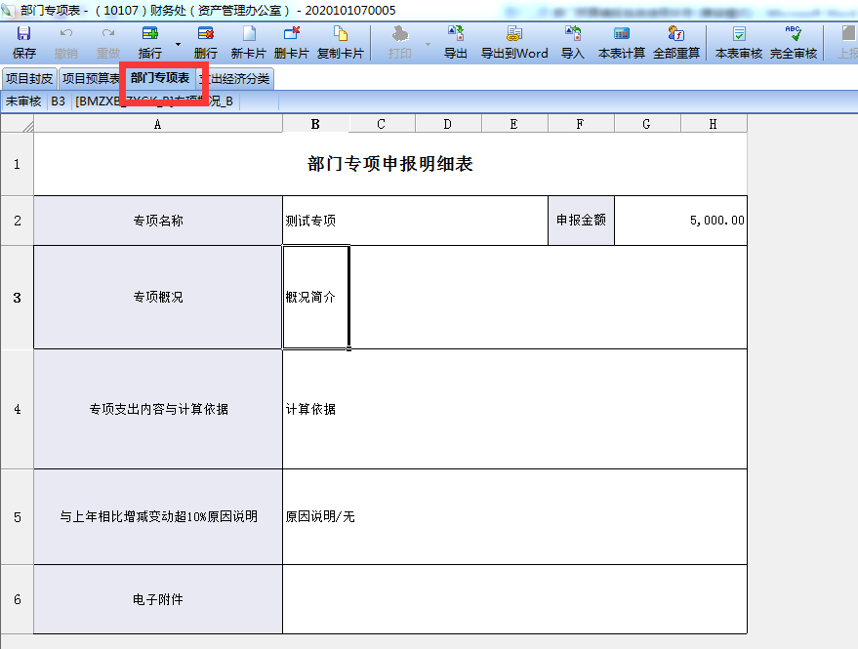This screenshot has width=858, height=649.
Task: Switch to the 项目封皮 tab
Action: coord(29,79)
